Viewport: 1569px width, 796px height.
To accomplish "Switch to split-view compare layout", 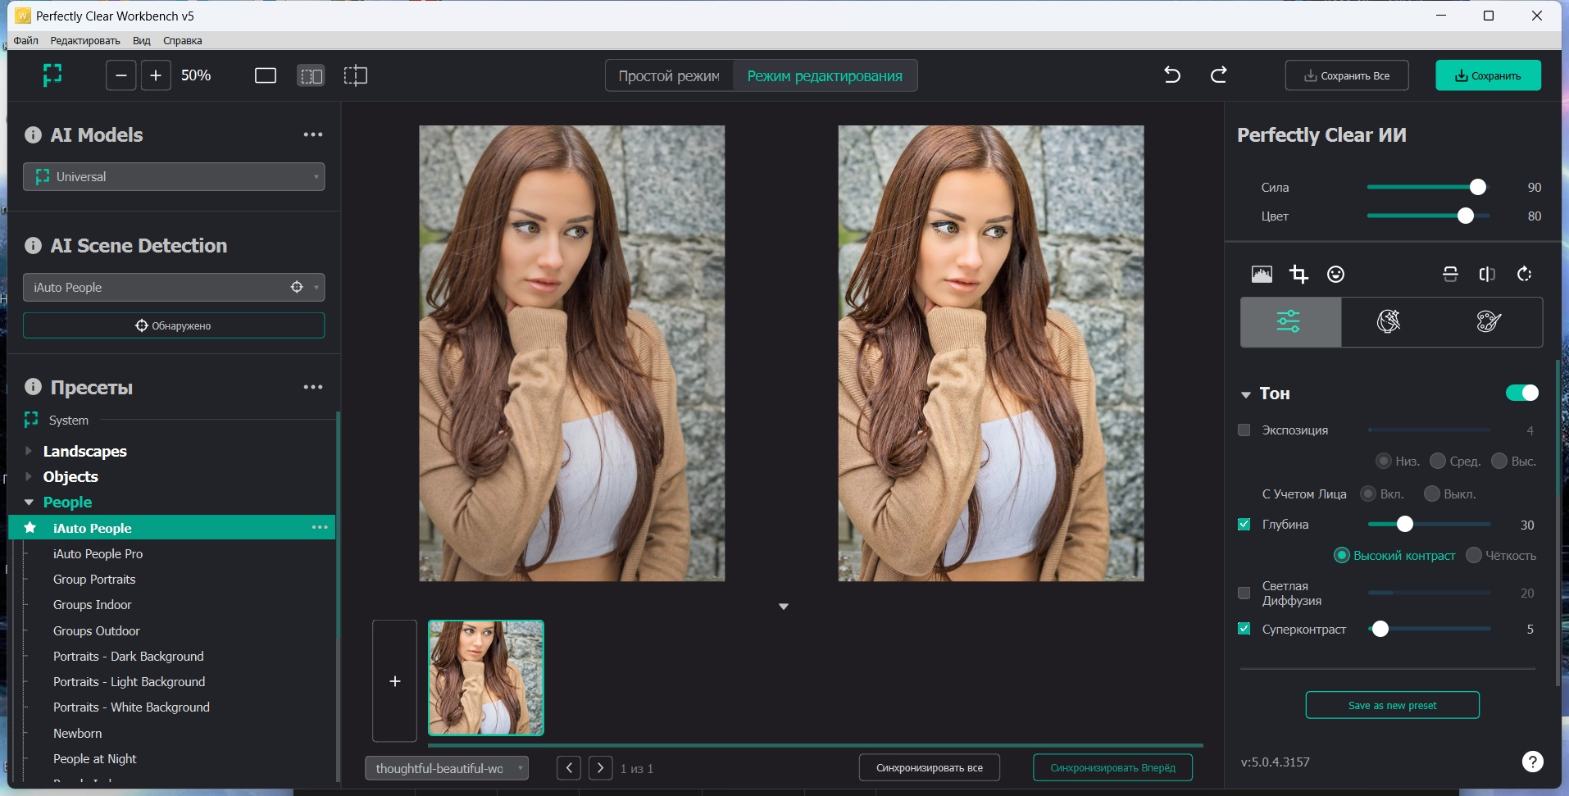I will 355,75.
